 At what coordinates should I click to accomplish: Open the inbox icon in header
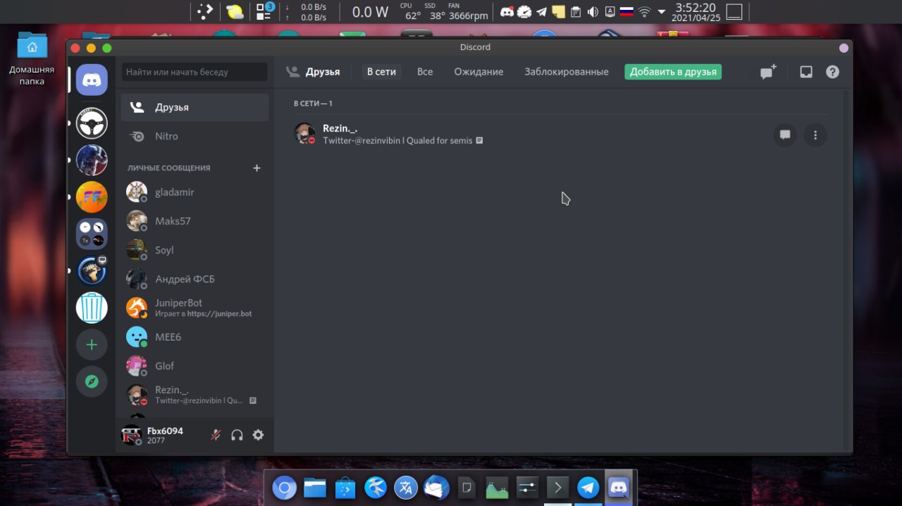click(x=806, y=72)
